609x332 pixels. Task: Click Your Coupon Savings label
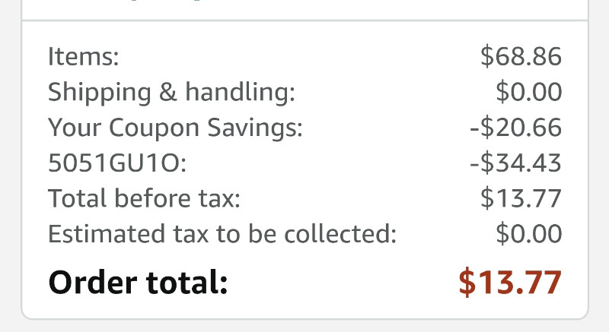[x=175, y=128]
